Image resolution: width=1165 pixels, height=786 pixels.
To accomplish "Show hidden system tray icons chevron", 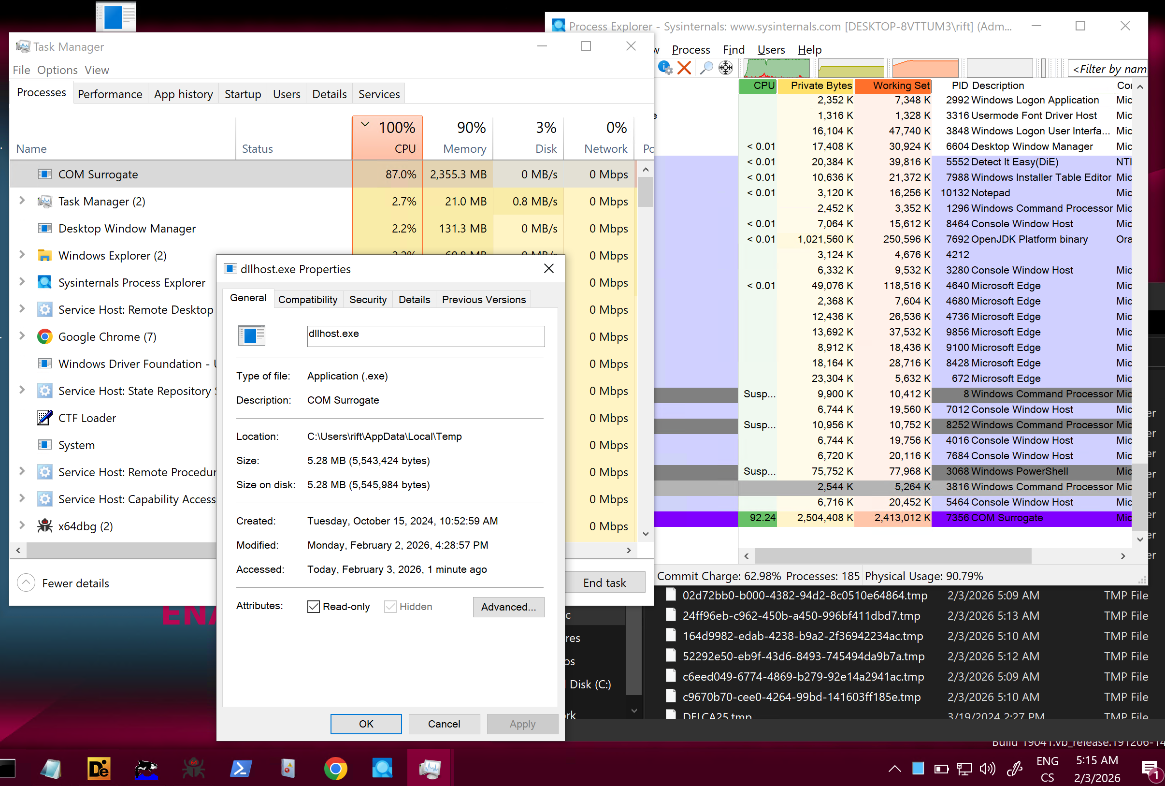I will click(894, 769).
